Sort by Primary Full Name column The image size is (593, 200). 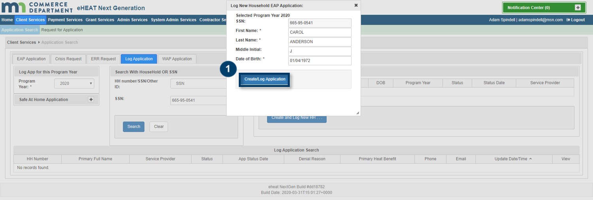pyautogui.click(x=95, y=159)
